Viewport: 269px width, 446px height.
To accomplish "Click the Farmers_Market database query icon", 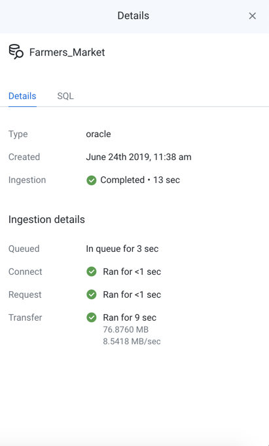I will 16,52.
